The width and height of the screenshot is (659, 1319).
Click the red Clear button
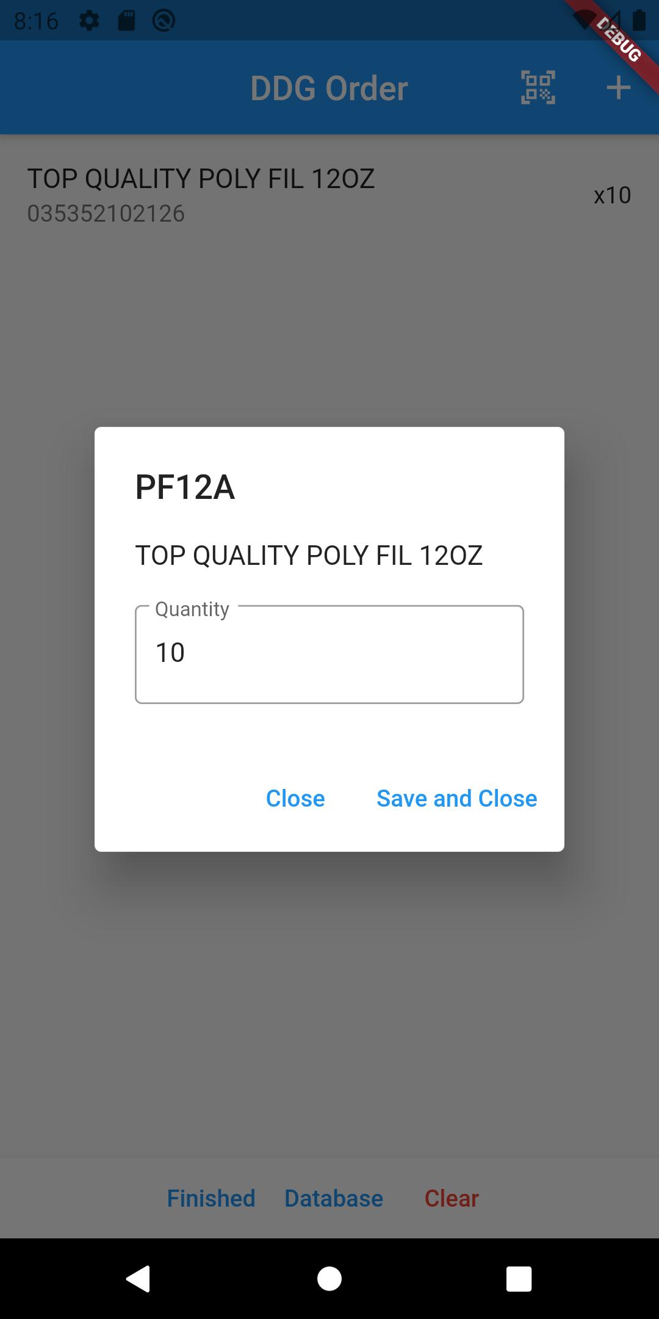point(452,1198)
